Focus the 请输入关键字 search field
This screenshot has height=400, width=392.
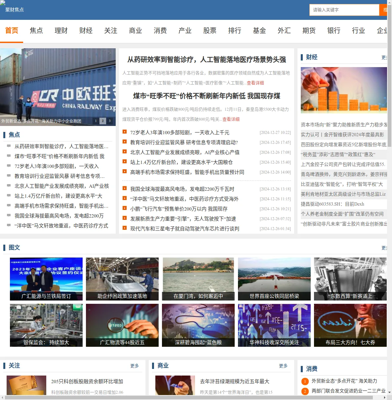point(344,10)
